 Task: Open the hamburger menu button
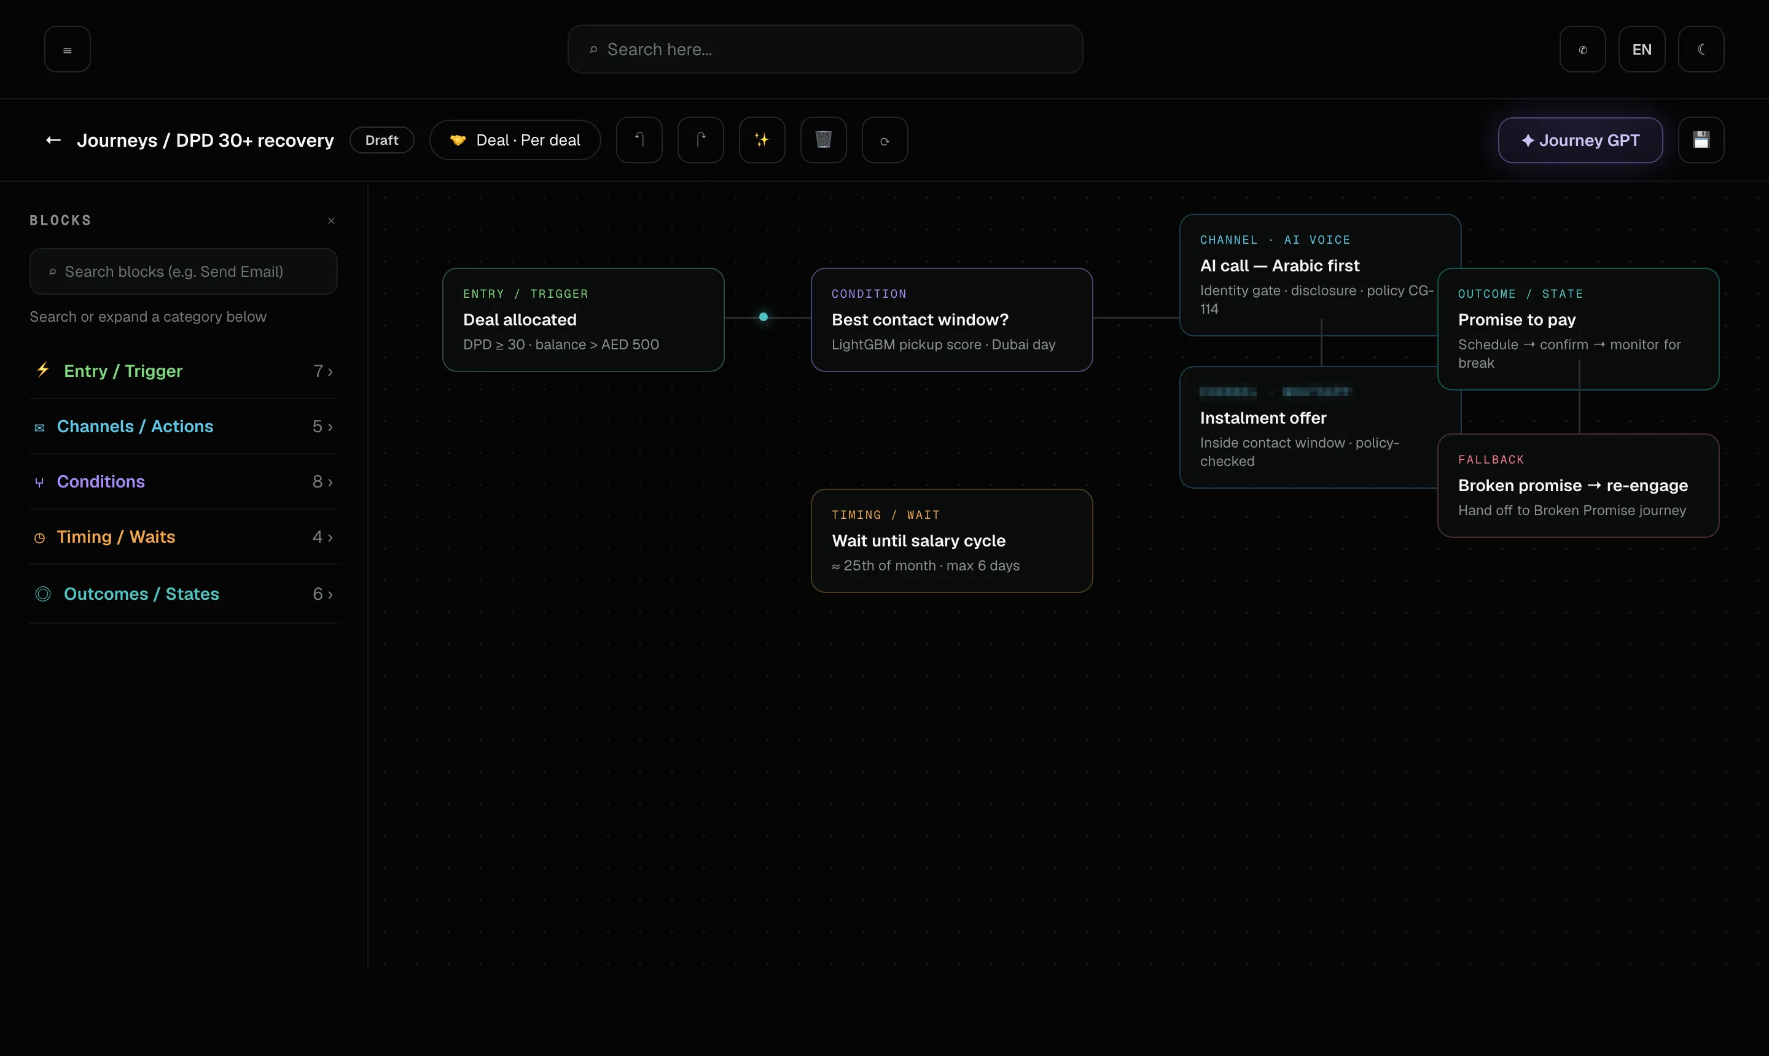(67, 49)
